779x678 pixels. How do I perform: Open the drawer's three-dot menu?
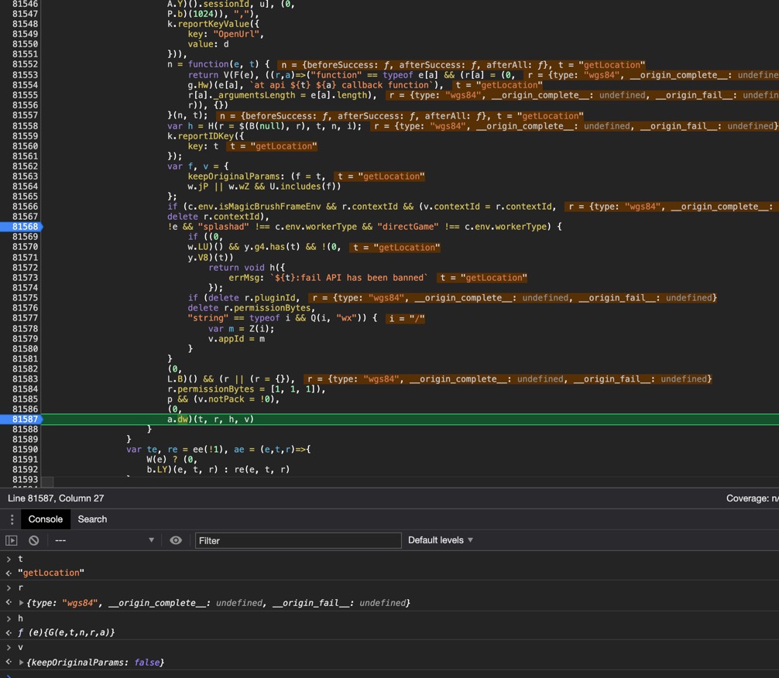point(12,519)
